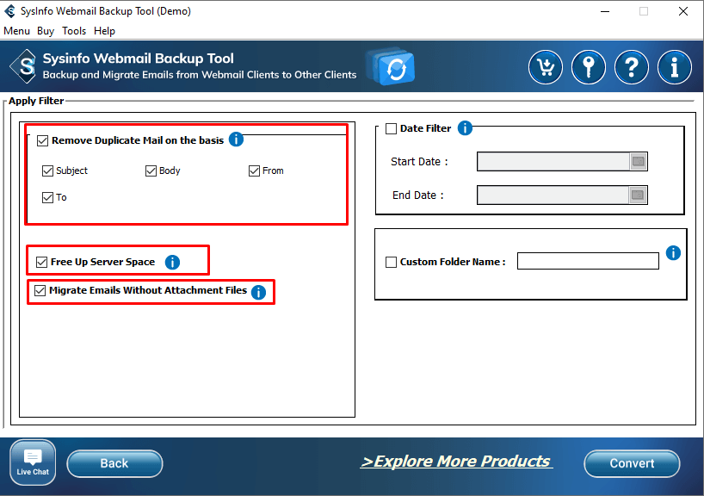Click the End Date input field
This screenshot has width=704, height=496.
(553, 195)
